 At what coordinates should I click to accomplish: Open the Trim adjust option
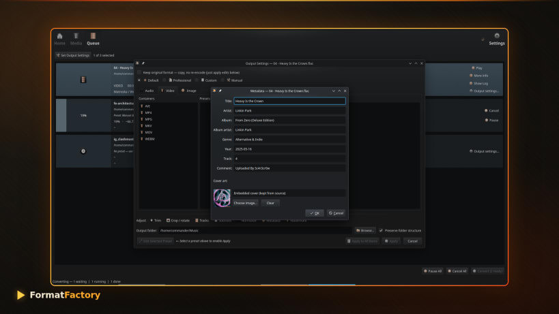tap(156, 221)
